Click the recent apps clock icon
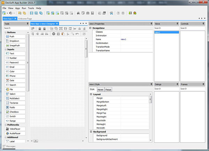 [x=11, y=13]
